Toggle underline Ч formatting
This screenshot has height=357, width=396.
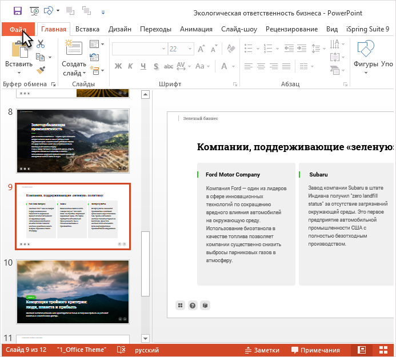tap(143, 66)
